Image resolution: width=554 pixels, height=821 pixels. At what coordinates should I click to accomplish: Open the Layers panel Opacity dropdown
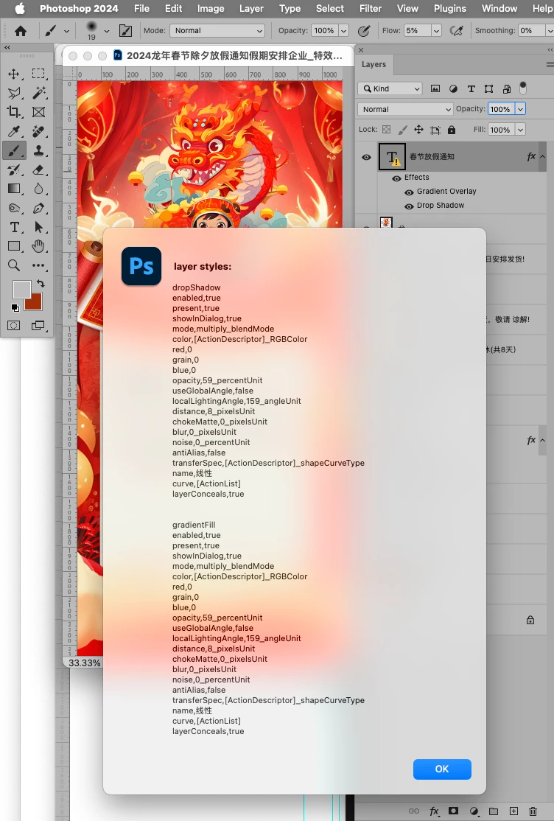pyautogui.click(x=520, y=109)
